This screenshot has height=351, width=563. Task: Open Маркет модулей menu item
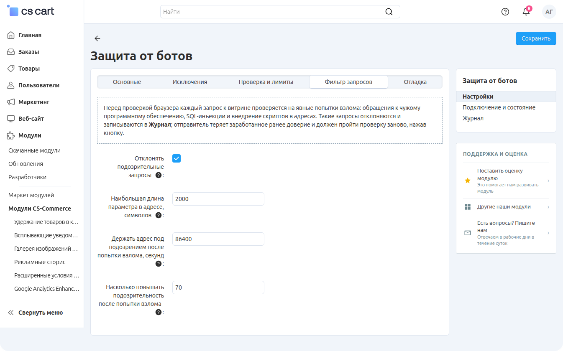click(31, 195)
